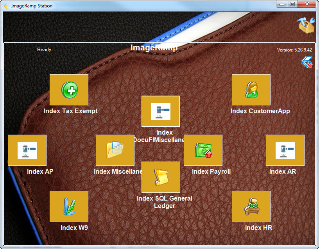Click the Index AP label text
This screenshot has width=319, height=249.
pos(40,172)
